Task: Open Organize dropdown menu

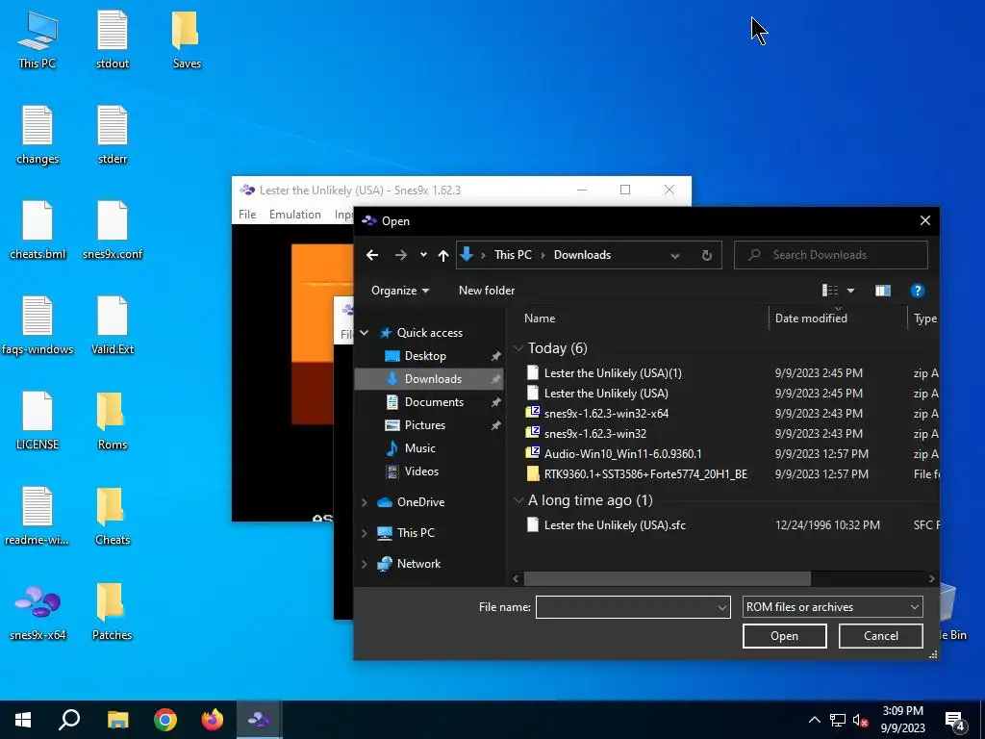Action: tap(400, 291)
